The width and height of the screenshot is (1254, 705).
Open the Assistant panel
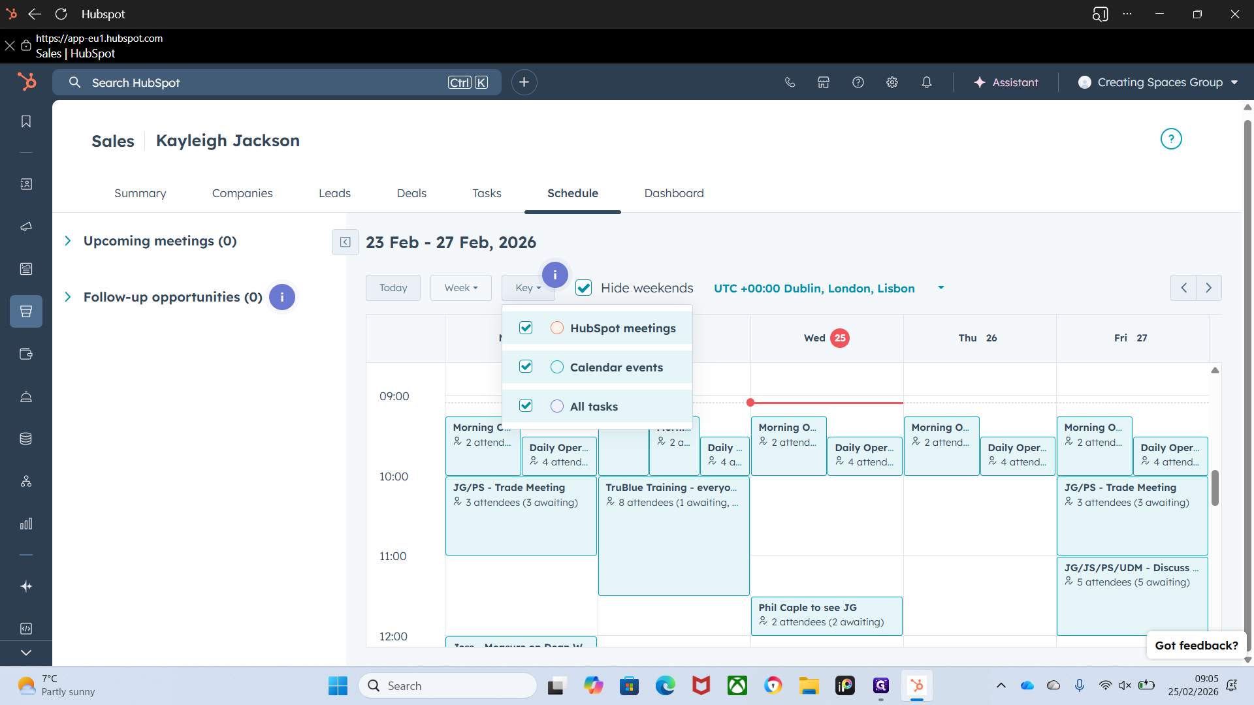click(x=1006, y=82)
